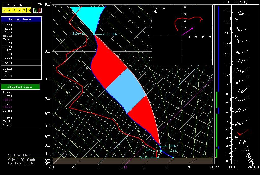
Task: Jump to the first sounding
Action: 4,10
